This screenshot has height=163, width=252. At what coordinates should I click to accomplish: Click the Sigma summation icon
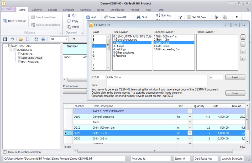pyautogui.click(x=237, y=17)
